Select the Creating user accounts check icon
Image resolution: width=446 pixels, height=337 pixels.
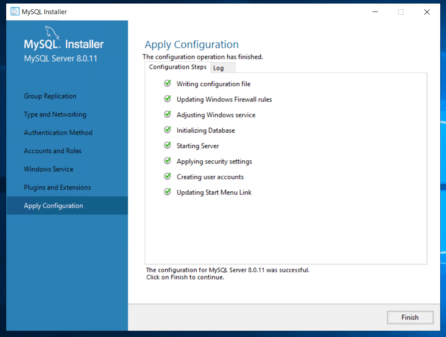pyautogui.click(x=167, y=176)
